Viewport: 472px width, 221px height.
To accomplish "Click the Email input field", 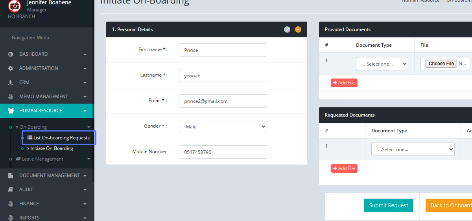I will (223, 101).
